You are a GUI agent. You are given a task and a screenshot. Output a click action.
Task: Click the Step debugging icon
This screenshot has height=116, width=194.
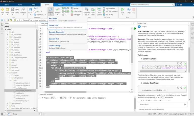(x=129, y=10)
